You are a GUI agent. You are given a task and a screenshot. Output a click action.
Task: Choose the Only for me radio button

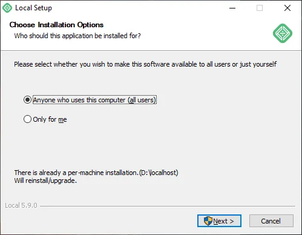(x=27, y=119)
